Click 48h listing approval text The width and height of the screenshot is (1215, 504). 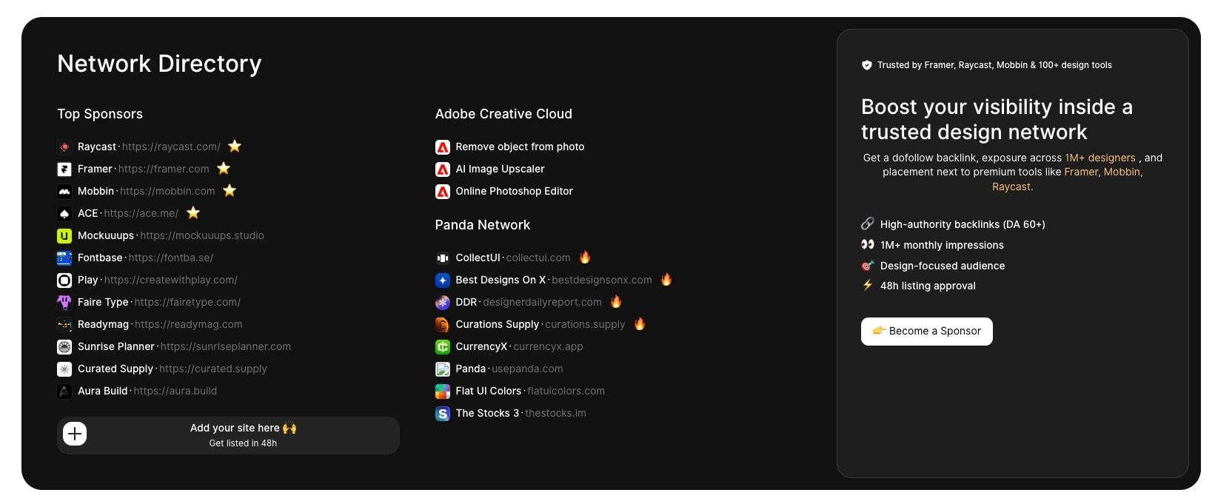tap(928, 286)
